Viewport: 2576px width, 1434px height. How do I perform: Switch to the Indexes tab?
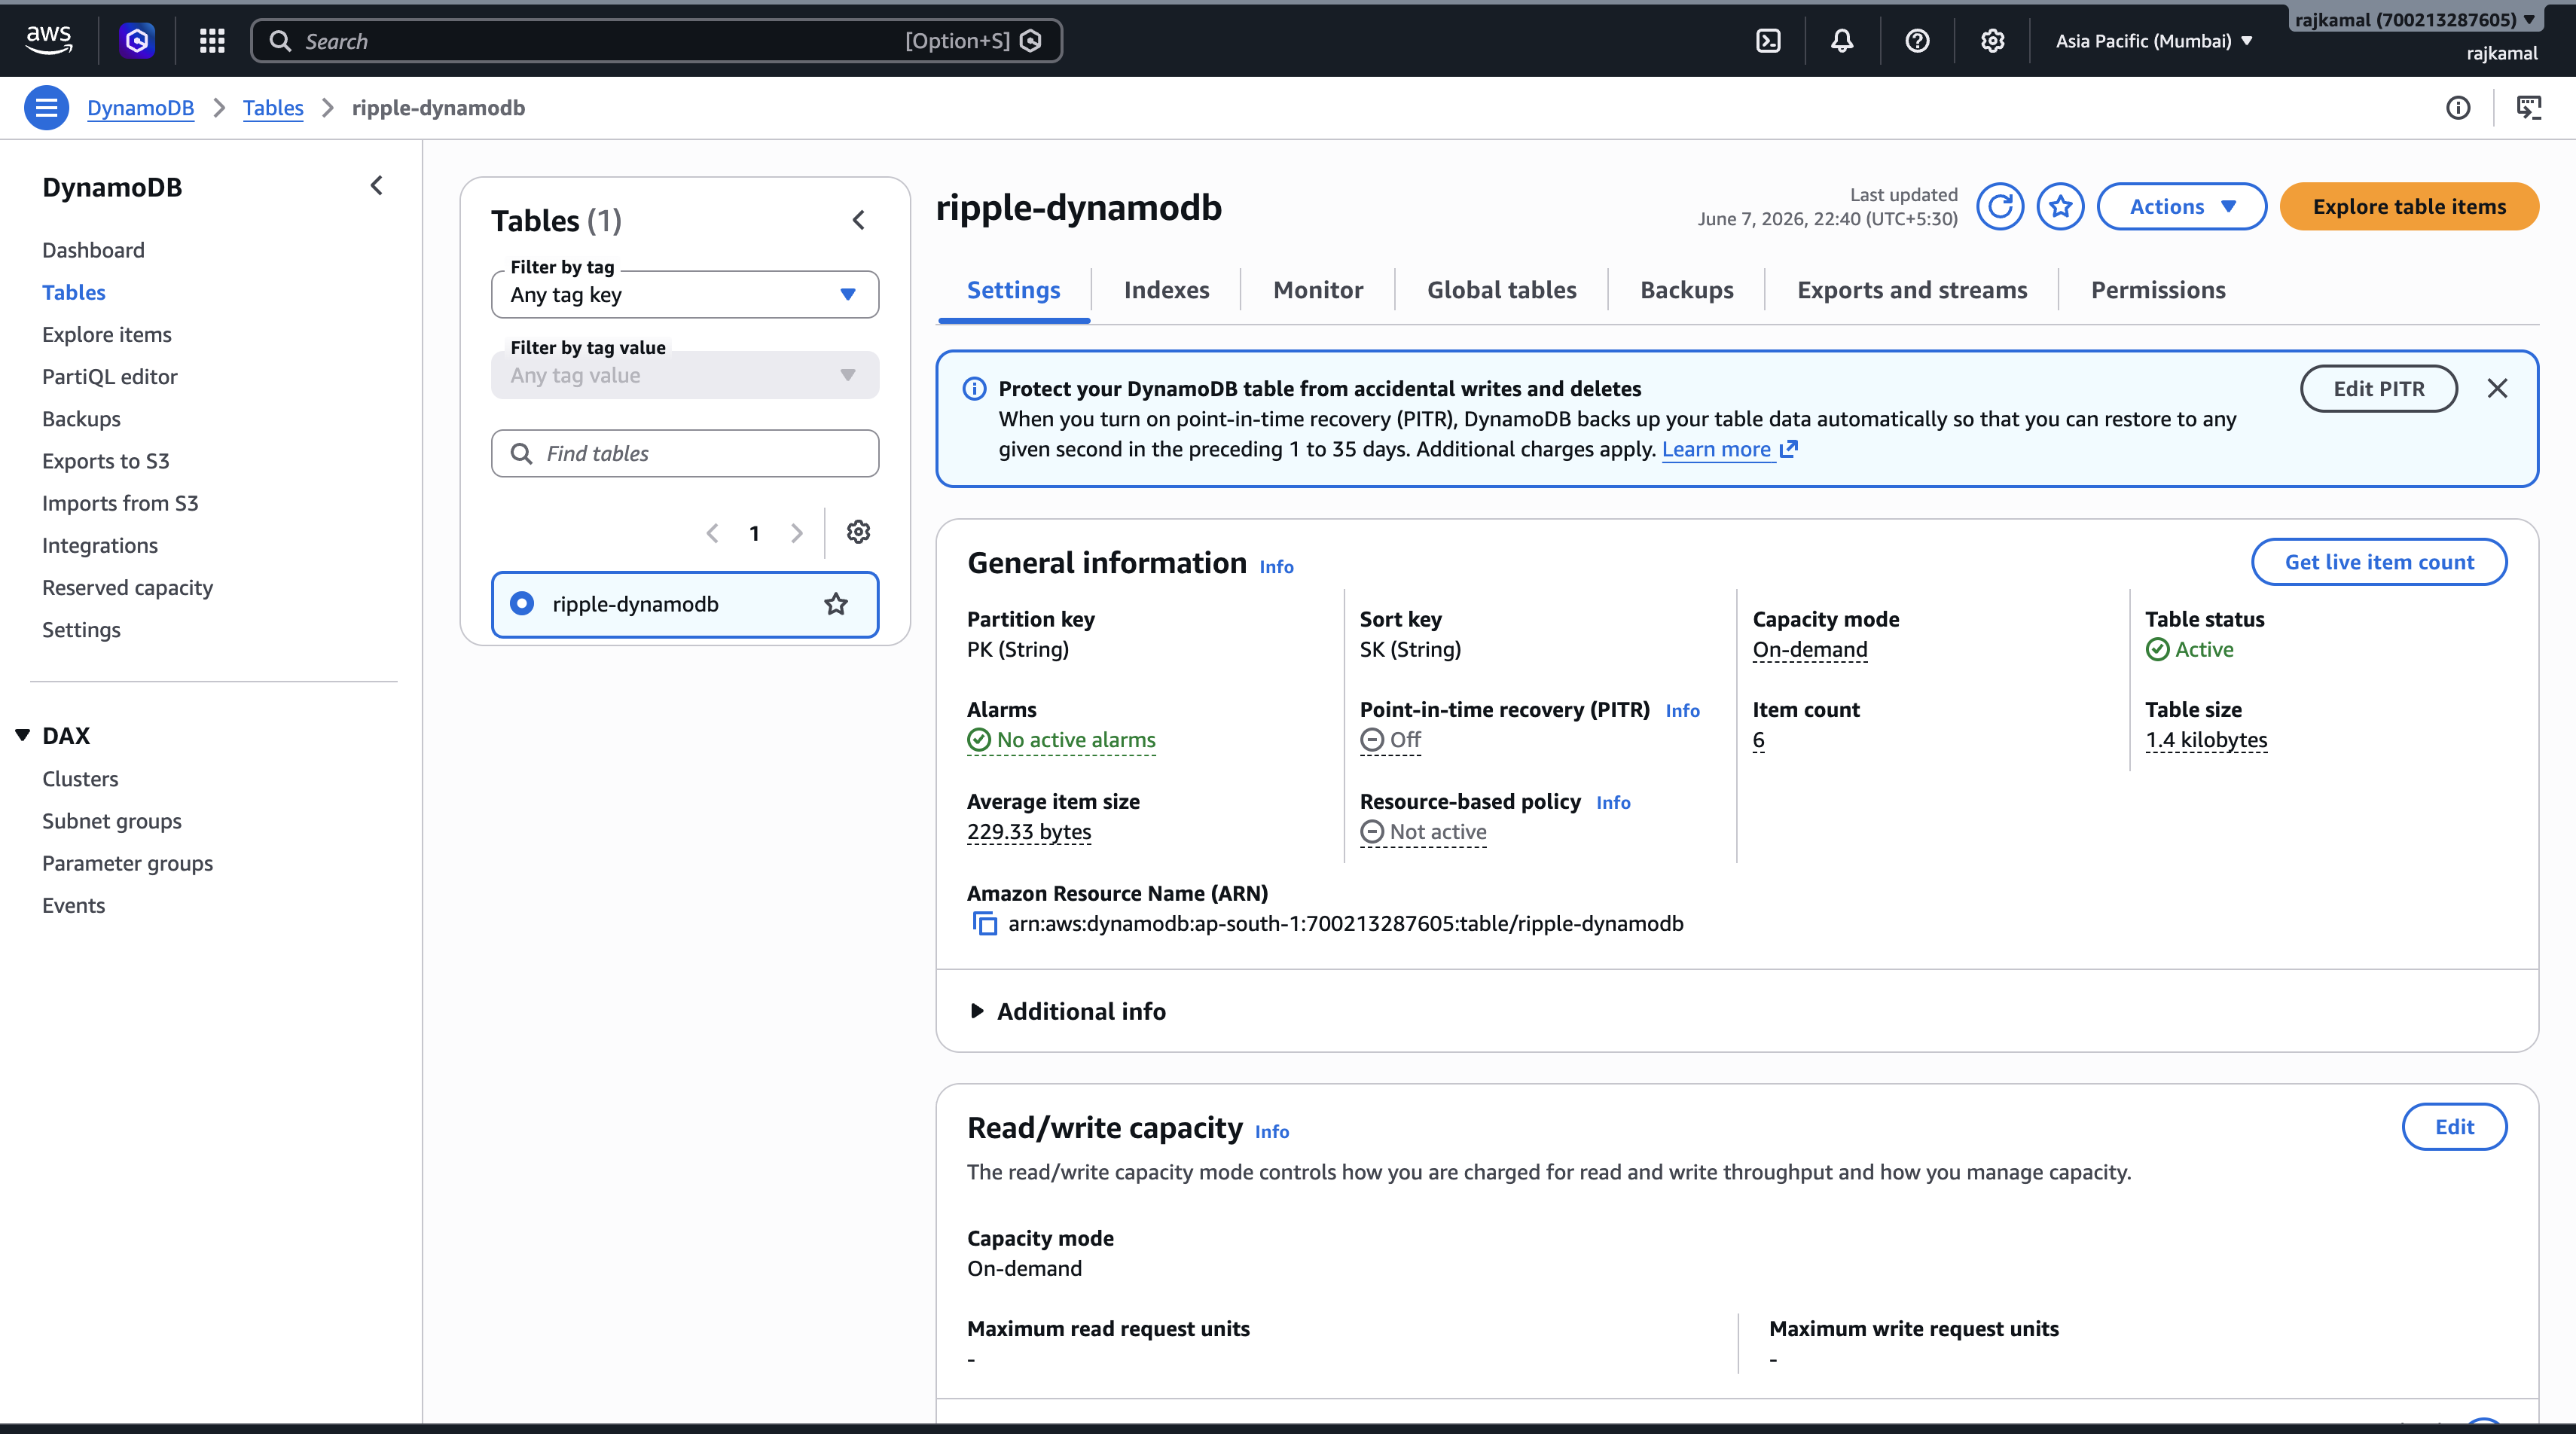pos(1166,290)
